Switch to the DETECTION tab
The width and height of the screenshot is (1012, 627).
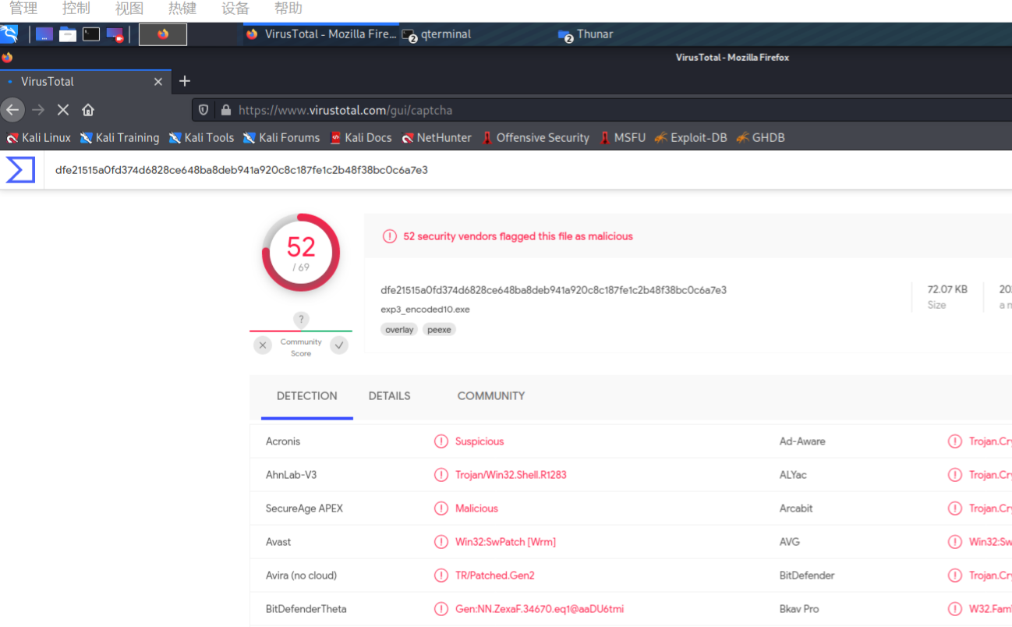[x=307, y=396]
